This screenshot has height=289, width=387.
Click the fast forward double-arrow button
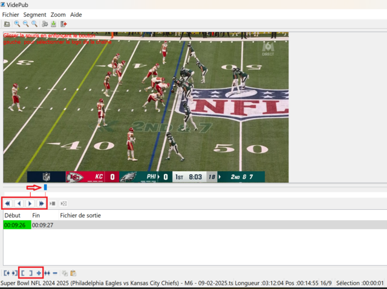point(41,204)
